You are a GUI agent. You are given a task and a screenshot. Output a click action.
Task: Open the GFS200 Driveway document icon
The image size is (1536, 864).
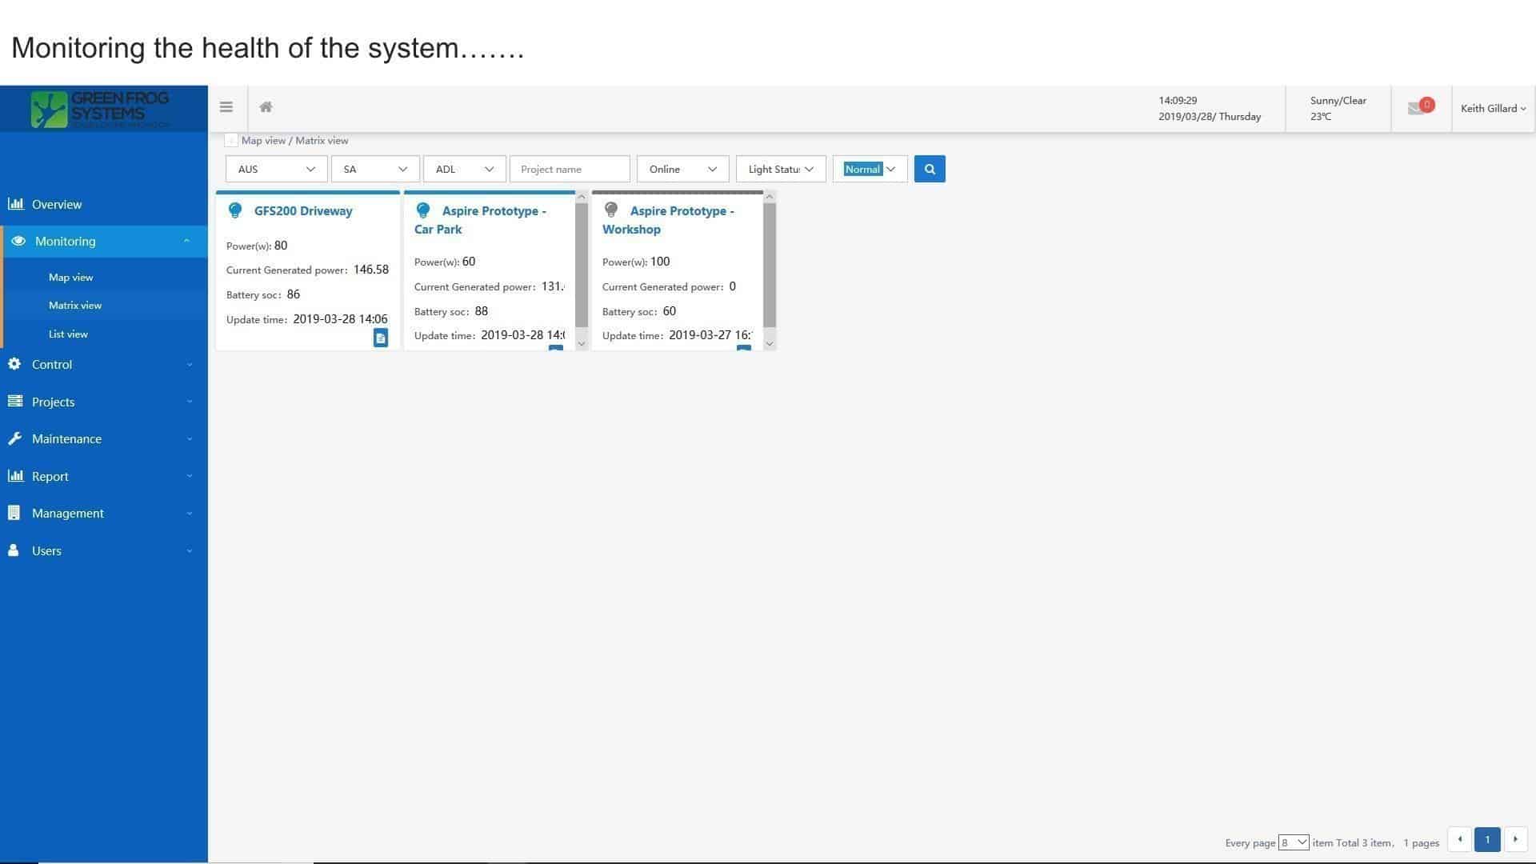(x=381, y=338)
